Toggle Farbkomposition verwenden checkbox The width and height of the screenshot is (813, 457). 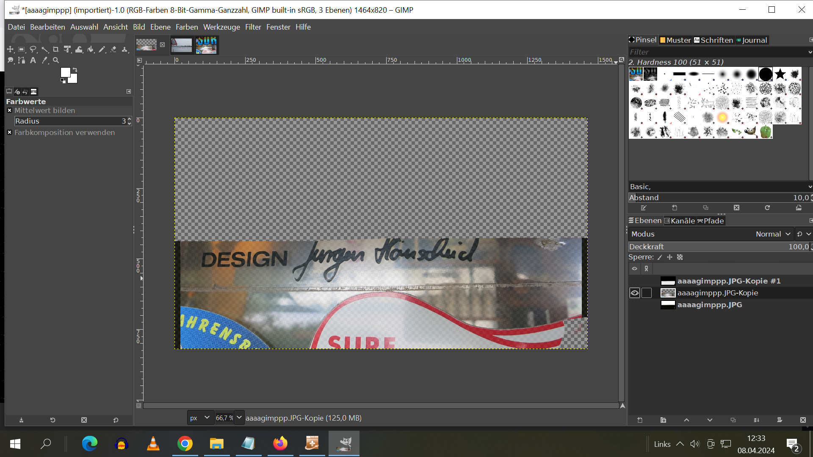click(9, 132)
